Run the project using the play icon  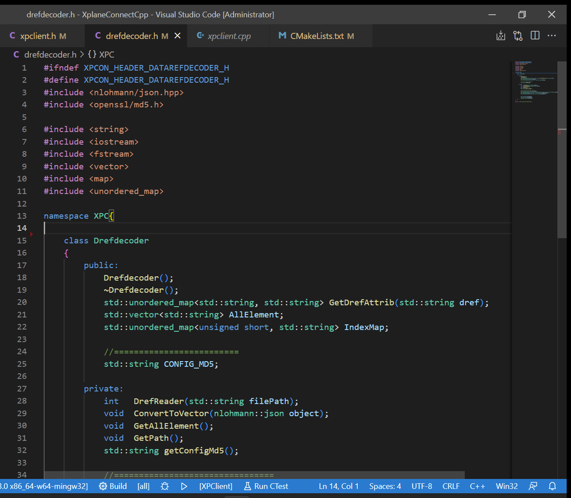click(184, 486)
